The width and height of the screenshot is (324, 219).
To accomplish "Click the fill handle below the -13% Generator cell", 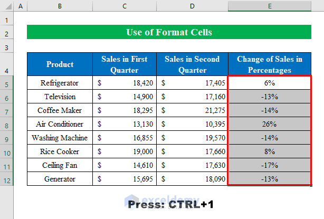I will [310, 185].
